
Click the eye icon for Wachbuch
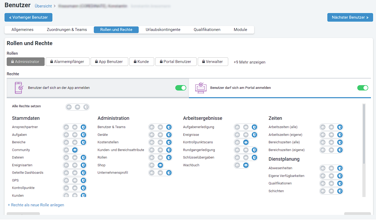pyautogui.click(x=246, y=165)
